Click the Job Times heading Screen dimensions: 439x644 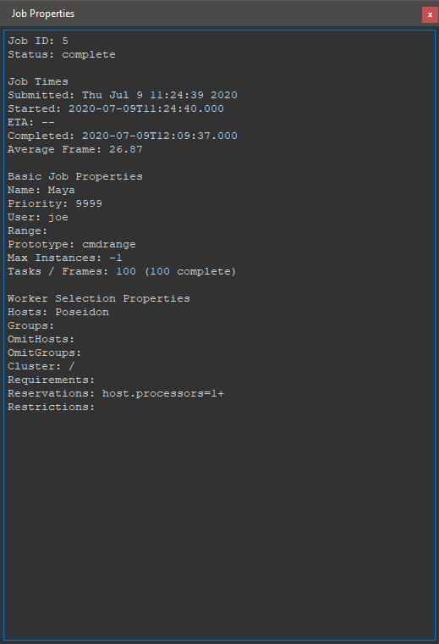point(38,81)
